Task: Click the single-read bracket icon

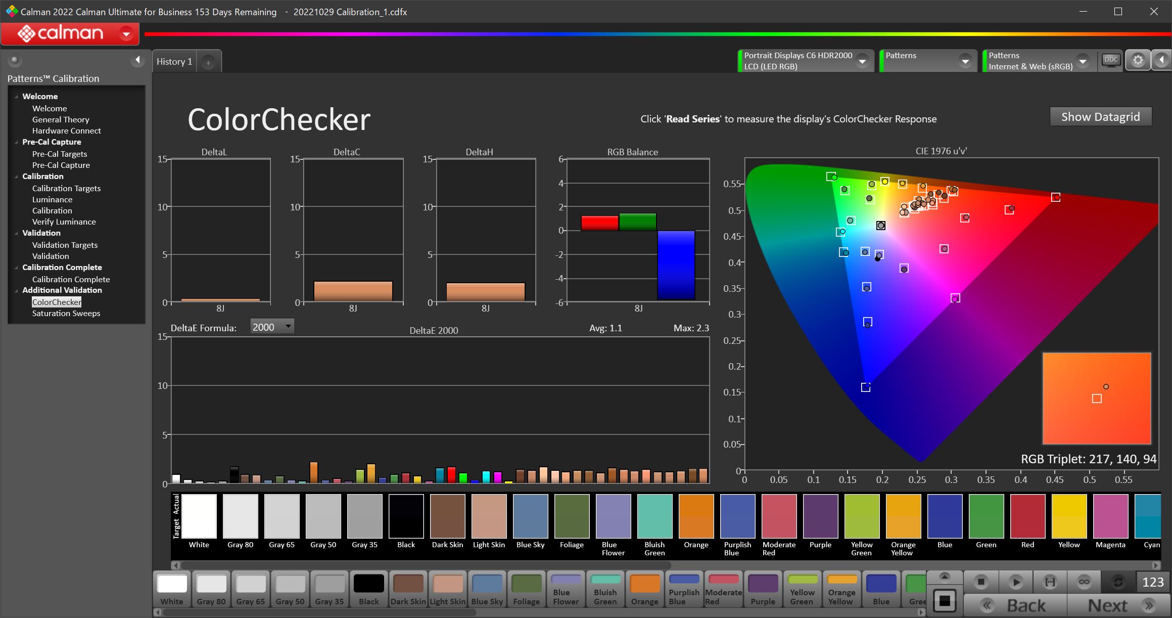Action: coord(1050,582)
